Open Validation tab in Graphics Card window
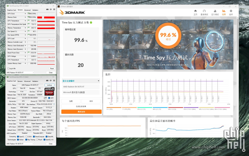Screen dimensions: 249x156 coord(35,81)
